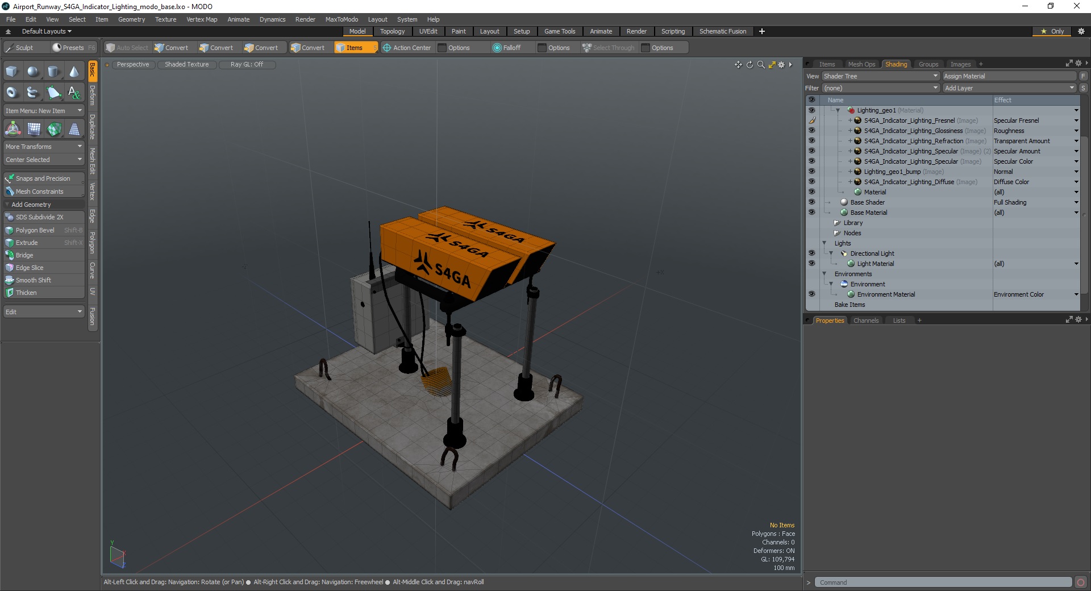Screen dimensions: 1091x591
Task: Select the Tube spiral tool
Action: pyautogui.click(x=34, y=92)
